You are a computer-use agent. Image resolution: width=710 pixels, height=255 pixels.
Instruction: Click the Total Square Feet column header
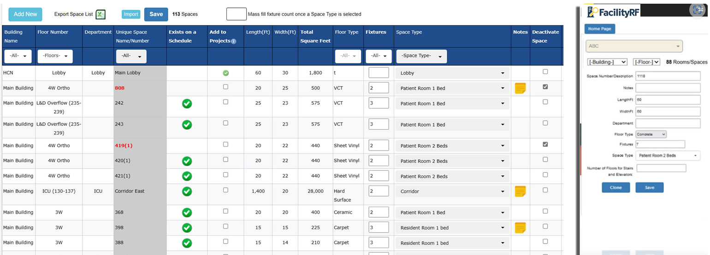pos(315,36)
